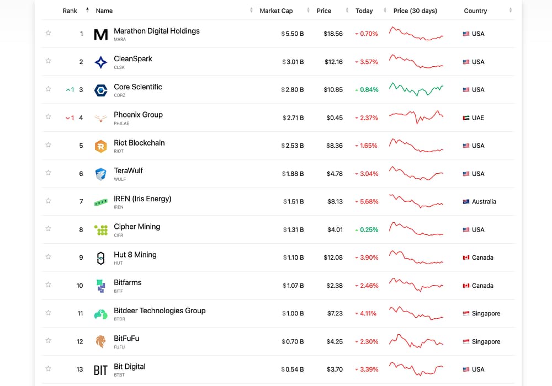Screen dimensions: 552x386
Task: Click the Cipher Mining green dots logo
Action: click(101, 230)
